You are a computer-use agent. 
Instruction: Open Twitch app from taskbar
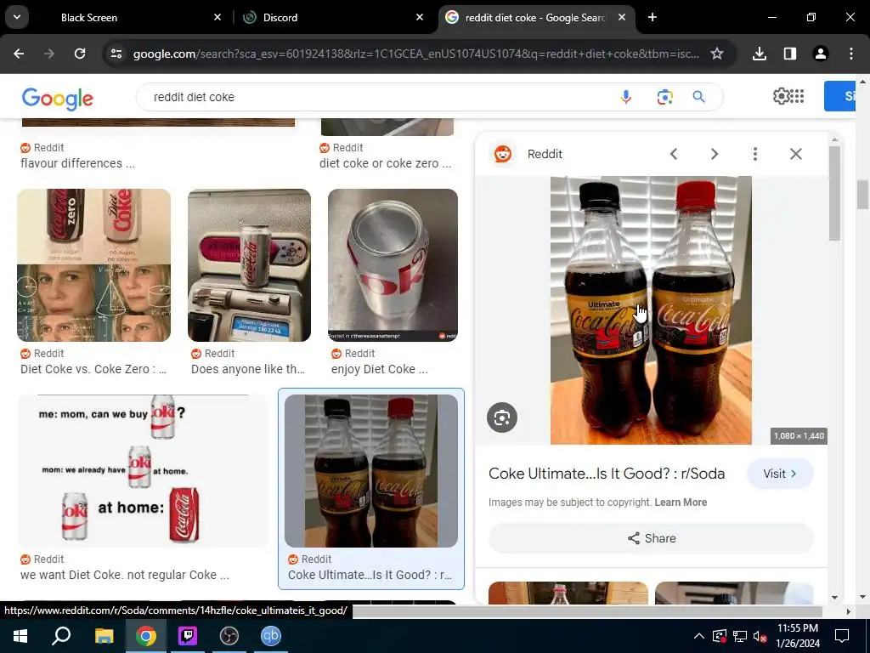tap(188, 636)
